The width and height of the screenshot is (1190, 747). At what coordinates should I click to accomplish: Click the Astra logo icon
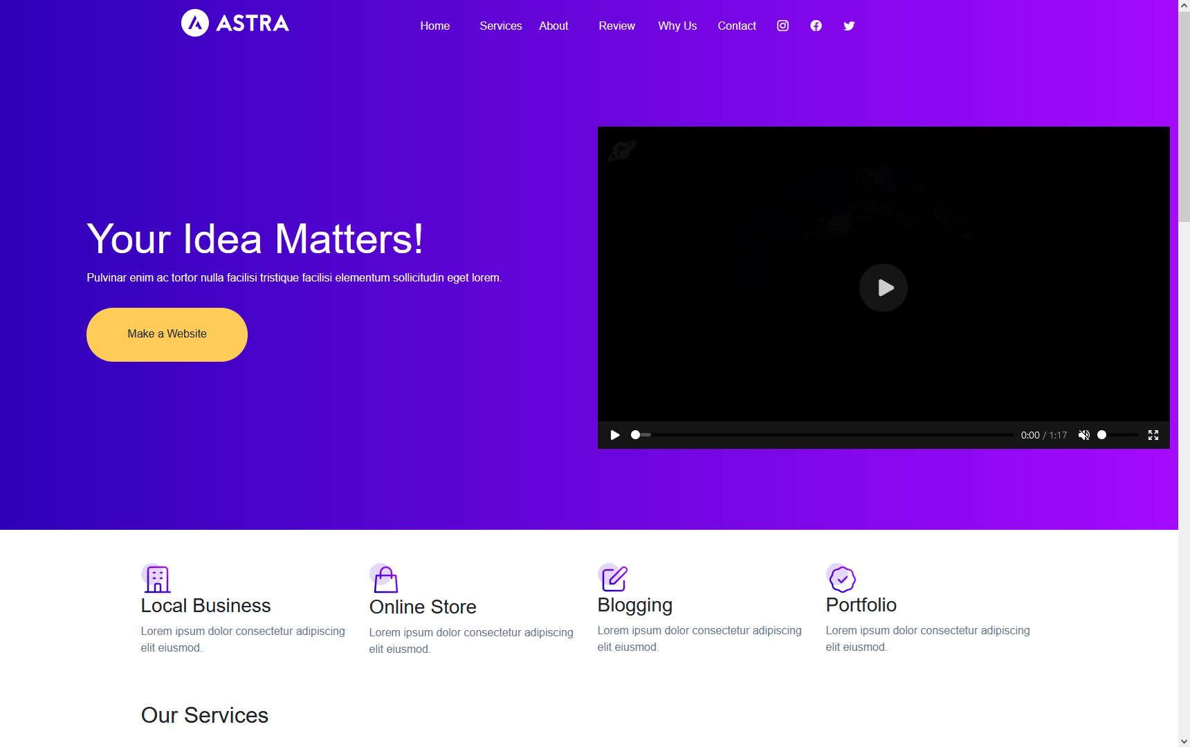195,24
